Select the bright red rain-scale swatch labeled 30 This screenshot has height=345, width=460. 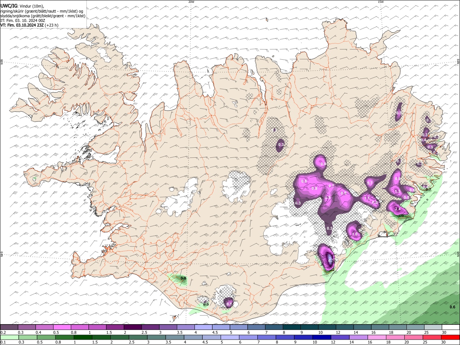tap(450, 337)
